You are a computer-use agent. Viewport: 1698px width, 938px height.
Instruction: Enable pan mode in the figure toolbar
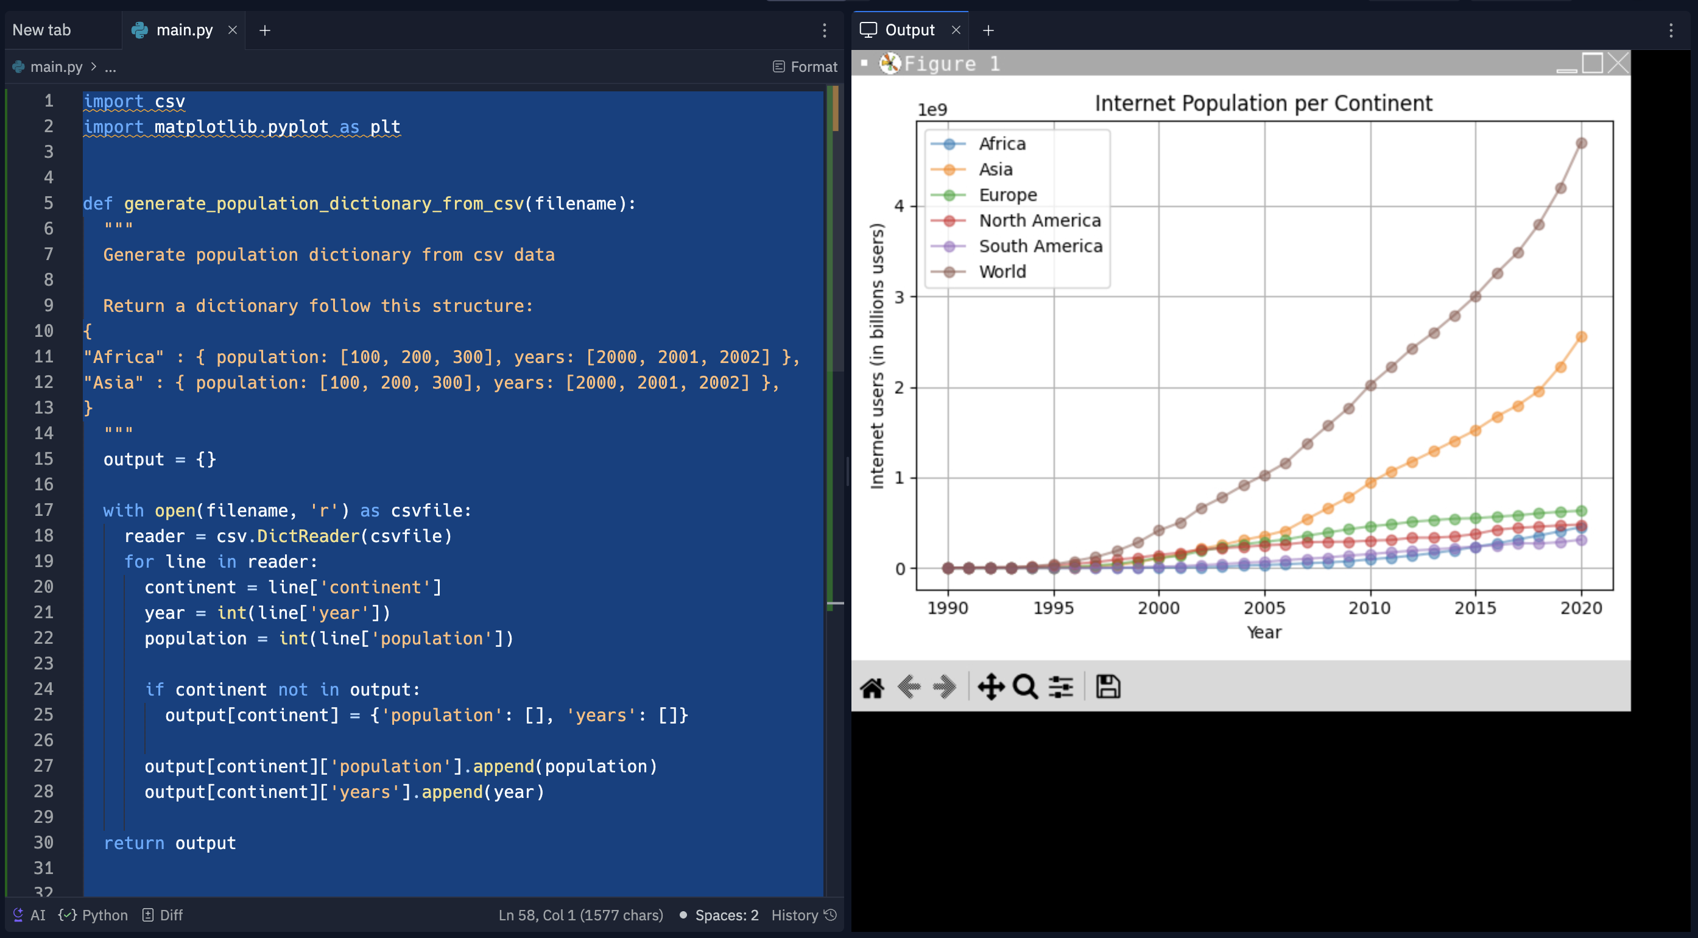[992, 686]
